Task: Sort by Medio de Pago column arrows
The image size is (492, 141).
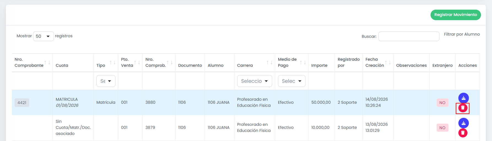Action: [x=303, y=62]
